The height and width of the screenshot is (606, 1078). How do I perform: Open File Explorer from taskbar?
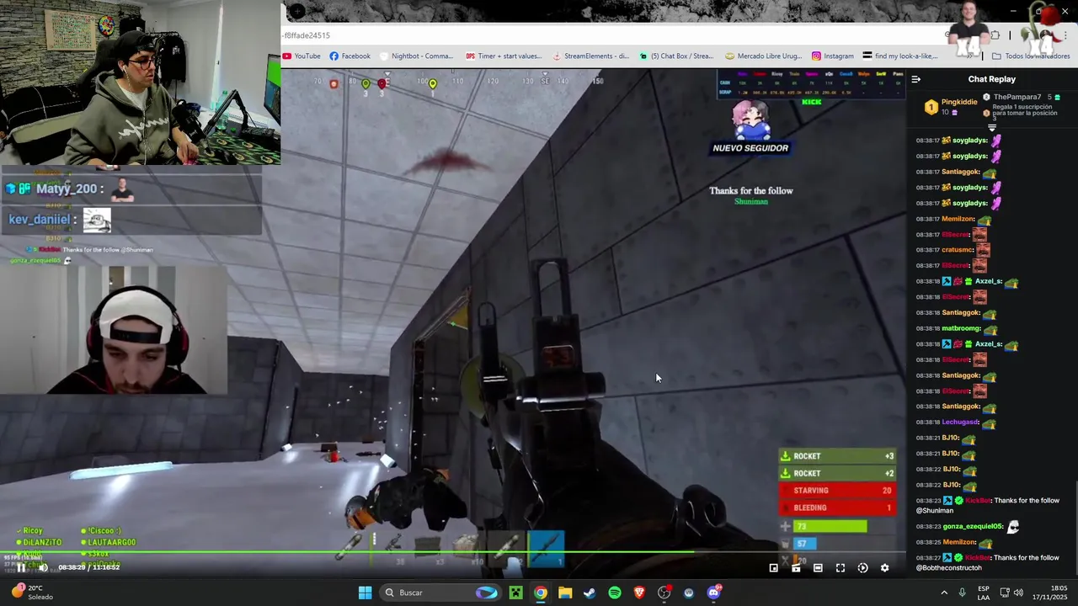pyautogui.click(x=565, y=593)
